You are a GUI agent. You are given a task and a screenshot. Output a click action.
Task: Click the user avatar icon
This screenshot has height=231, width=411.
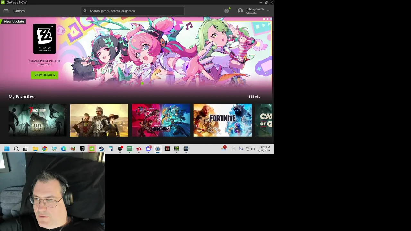click(x=240, y=11)
